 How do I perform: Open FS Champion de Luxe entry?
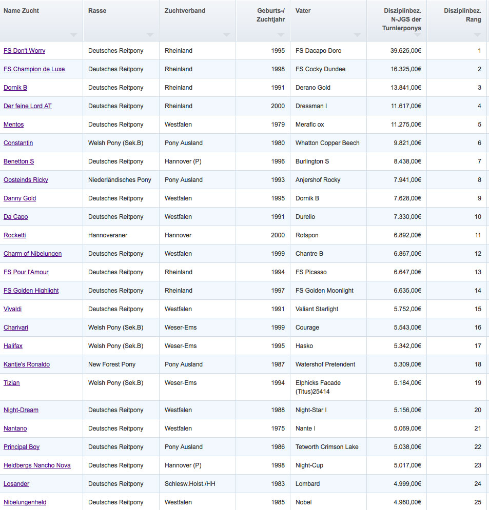click(34, 69)
